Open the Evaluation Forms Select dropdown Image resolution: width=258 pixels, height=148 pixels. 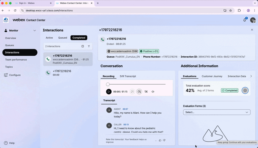tap(217, 112)
